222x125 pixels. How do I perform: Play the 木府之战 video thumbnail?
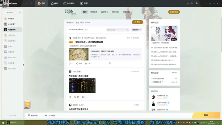coord(82,86)
